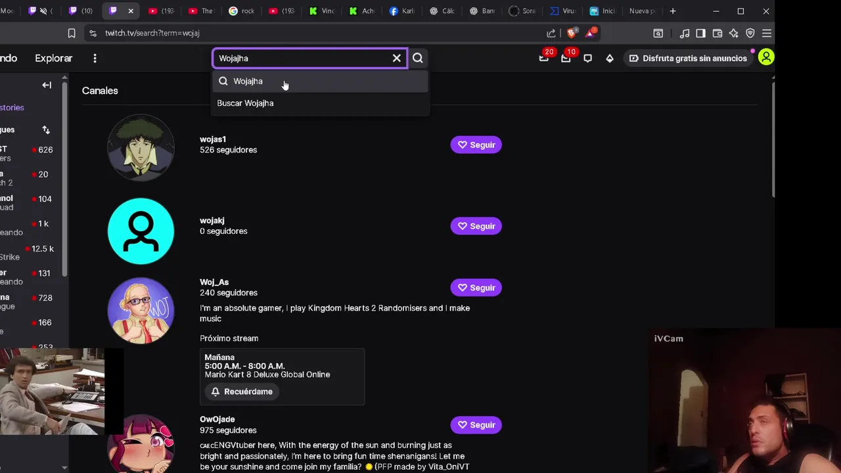The image size is (841, 473).
Task: Click in the Wojajha search input
Action: [x=302, y=58]
